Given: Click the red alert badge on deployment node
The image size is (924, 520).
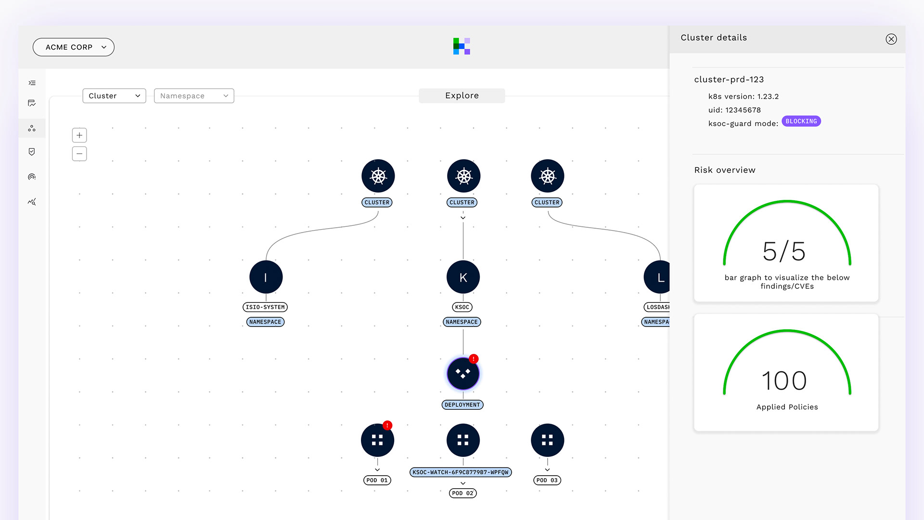Looking at the screenshot, I should point(474,359).
